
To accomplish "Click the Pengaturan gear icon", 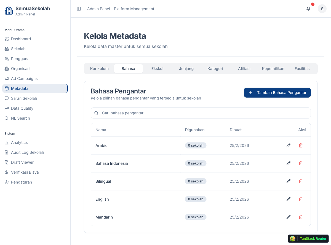I will click(6, 182).
